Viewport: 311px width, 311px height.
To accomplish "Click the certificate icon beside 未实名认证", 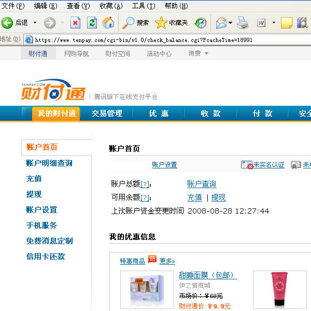I will tap(296, 165).
